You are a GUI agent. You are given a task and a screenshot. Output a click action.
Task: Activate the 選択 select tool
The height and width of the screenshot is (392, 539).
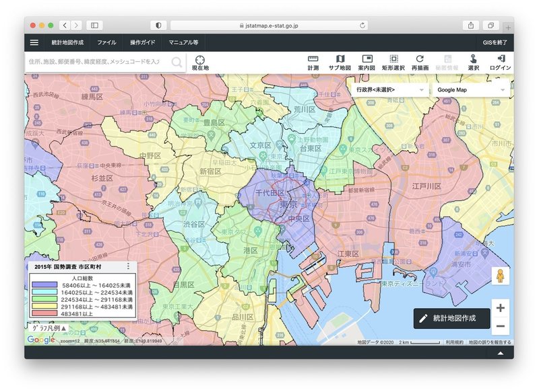pyautogui.click(x=474, y=63)
